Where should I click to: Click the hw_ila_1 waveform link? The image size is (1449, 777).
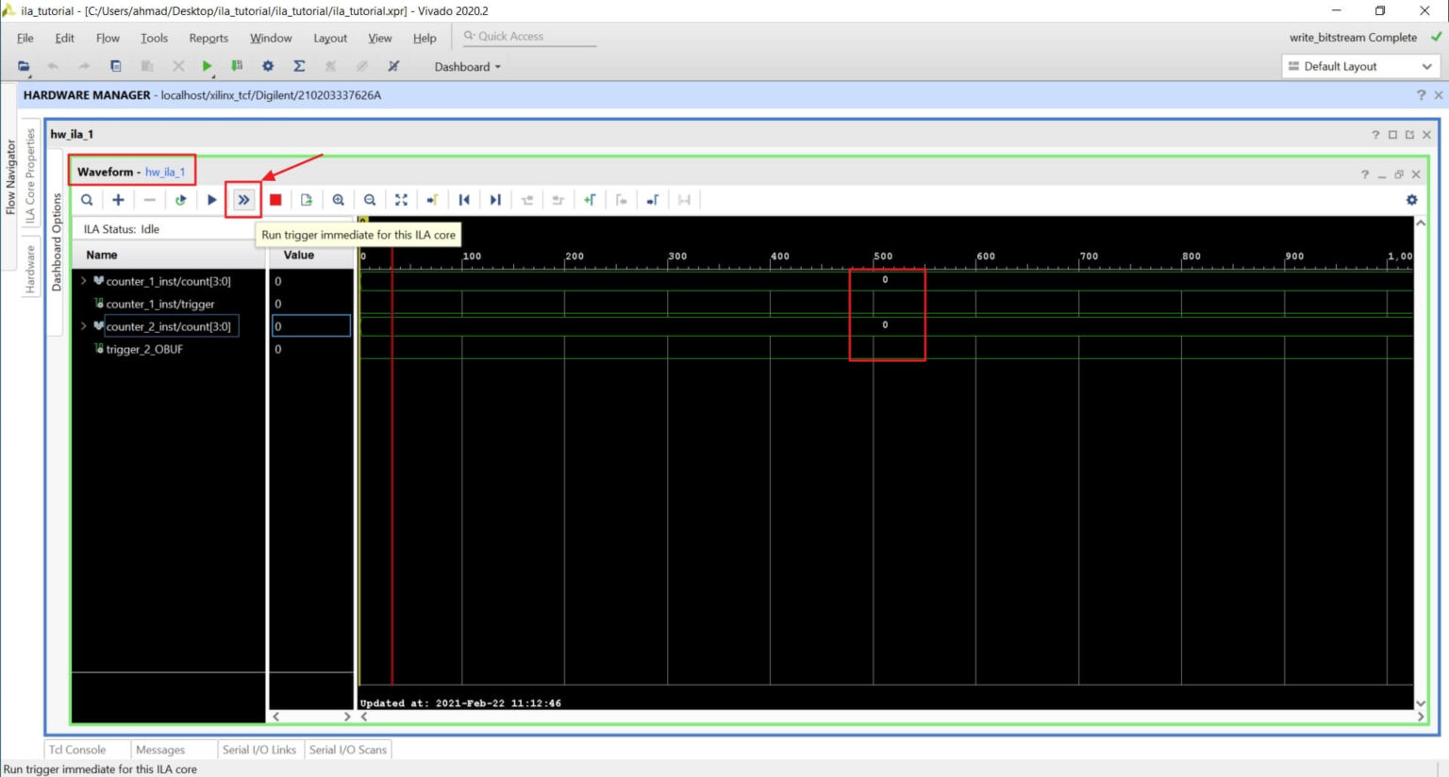(x=165, y=172)
